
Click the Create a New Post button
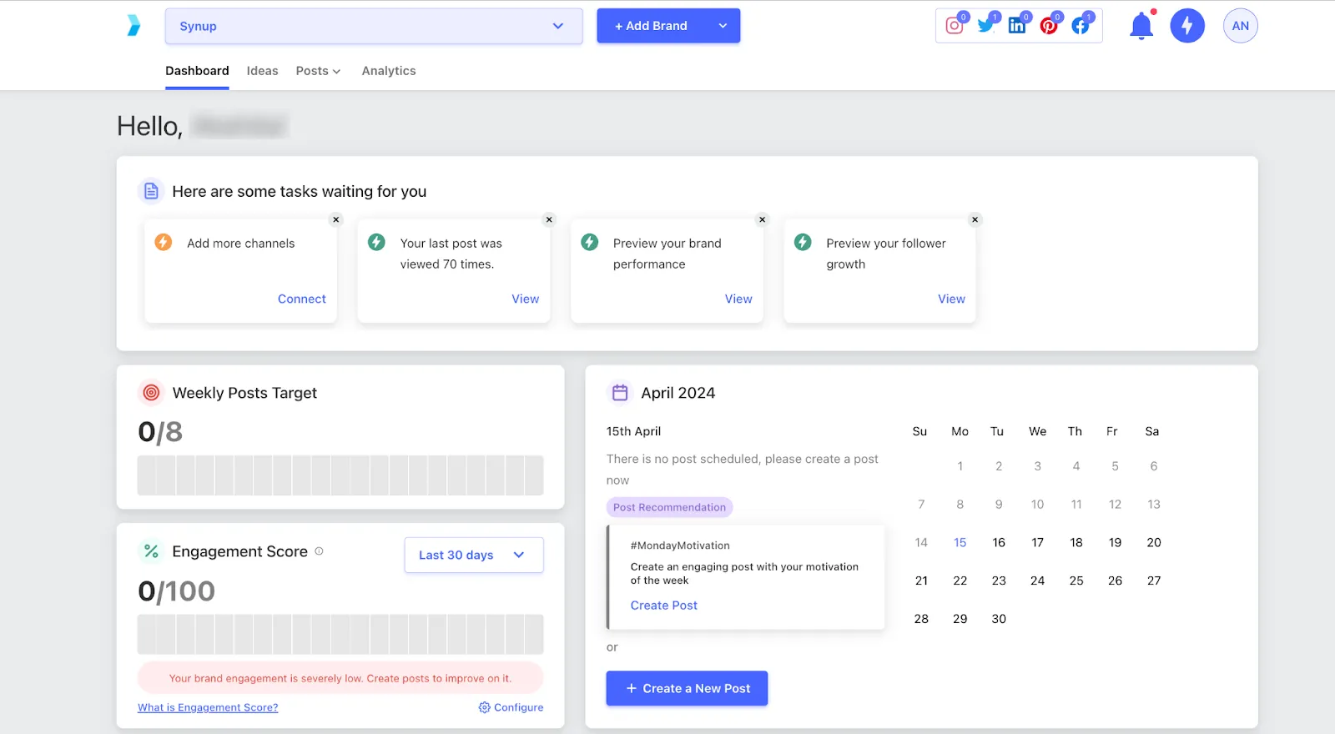(x=687, y=689)
